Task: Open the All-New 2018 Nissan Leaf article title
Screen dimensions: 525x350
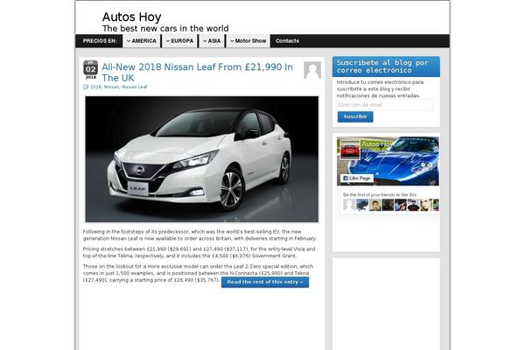Action: (197, 73)
